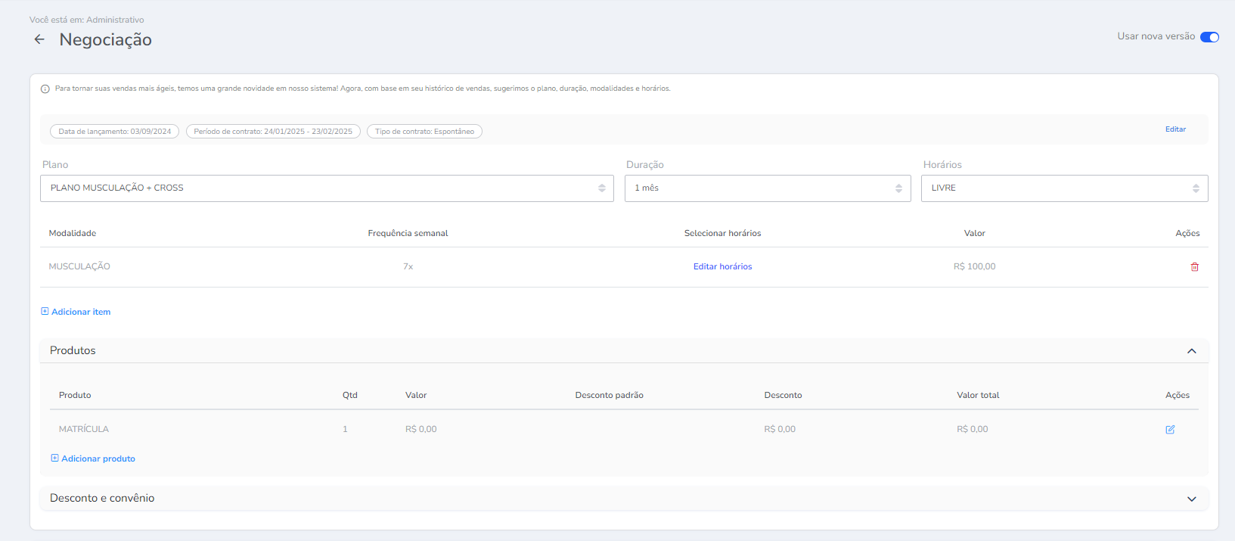Click the Período de contrato chip
Viewport: 1235px width, 541px height.
(x=273, y=132)
